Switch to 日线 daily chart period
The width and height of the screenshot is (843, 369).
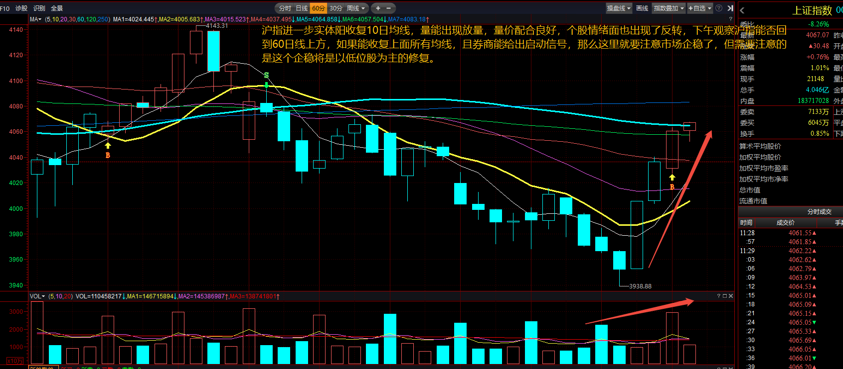[302, 8]
